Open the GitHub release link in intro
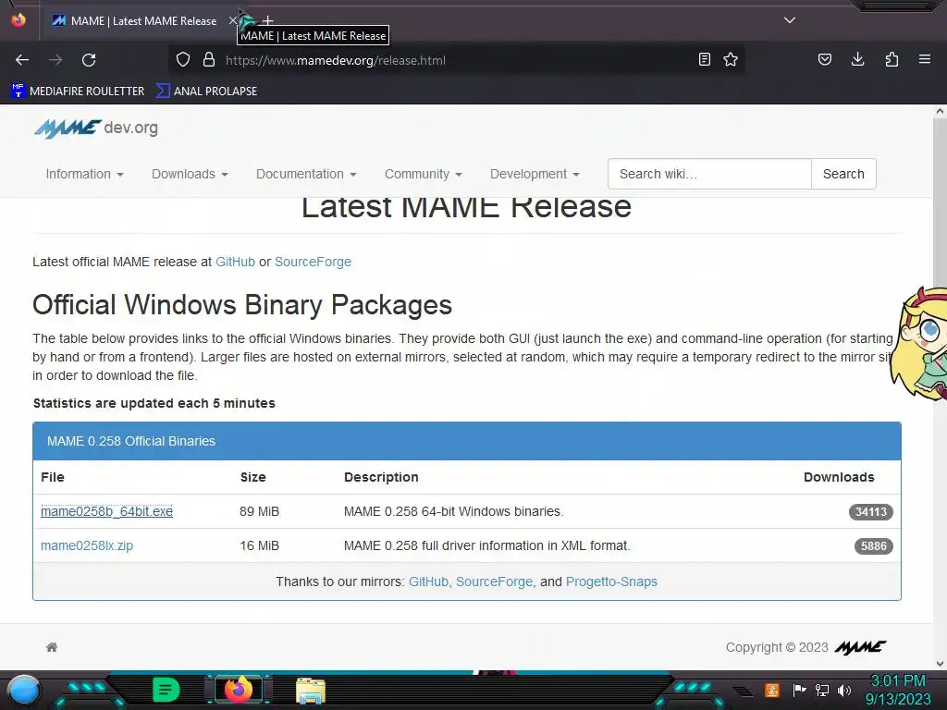The image size is (947, 710). (236, 262)
